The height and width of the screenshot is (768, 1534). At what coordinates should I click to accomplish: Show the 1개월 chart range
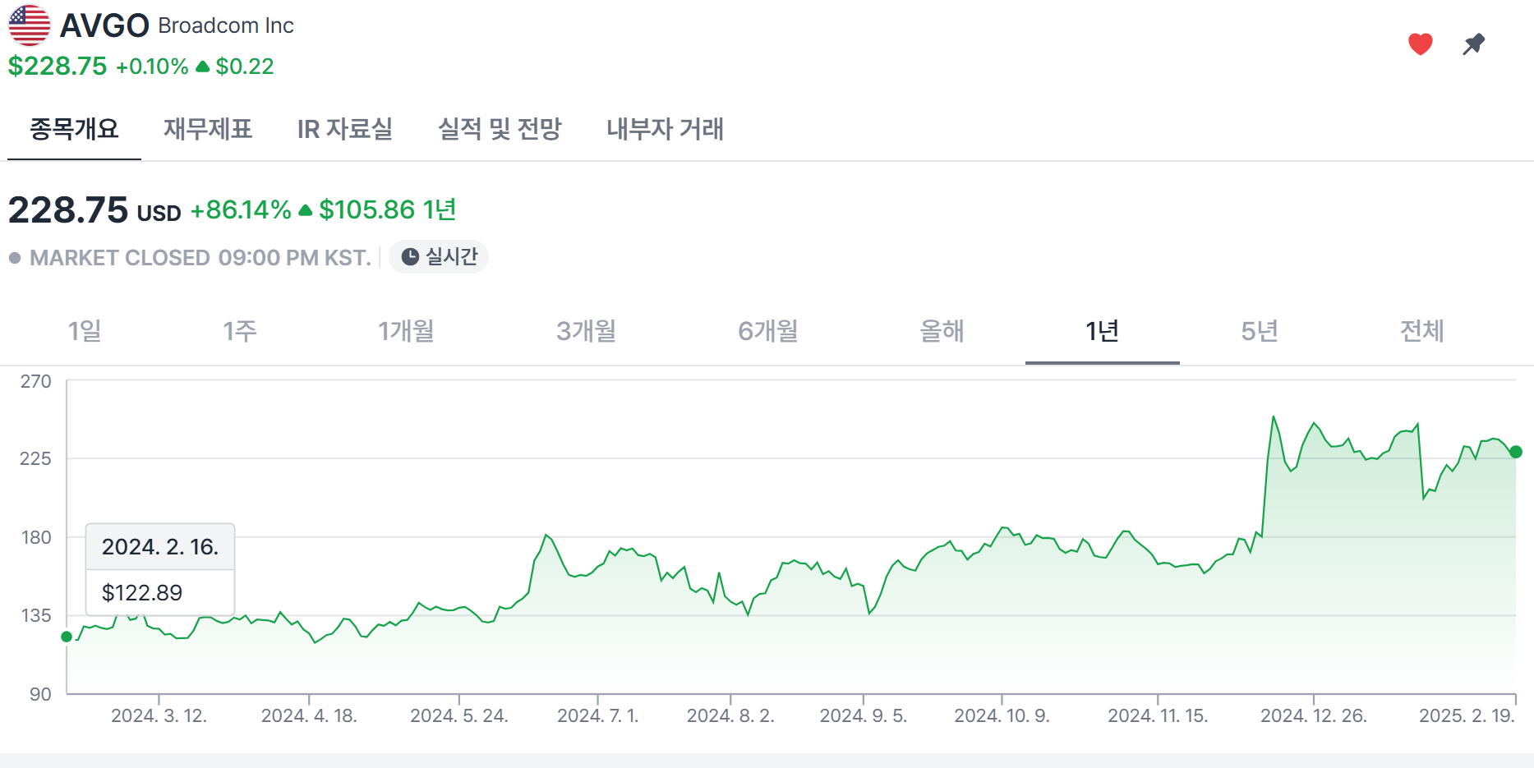tap(406, 331)
